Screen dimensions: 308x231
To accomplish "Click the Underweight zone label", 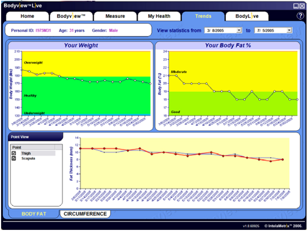I will pyautogui.click(x=34, y=113).
